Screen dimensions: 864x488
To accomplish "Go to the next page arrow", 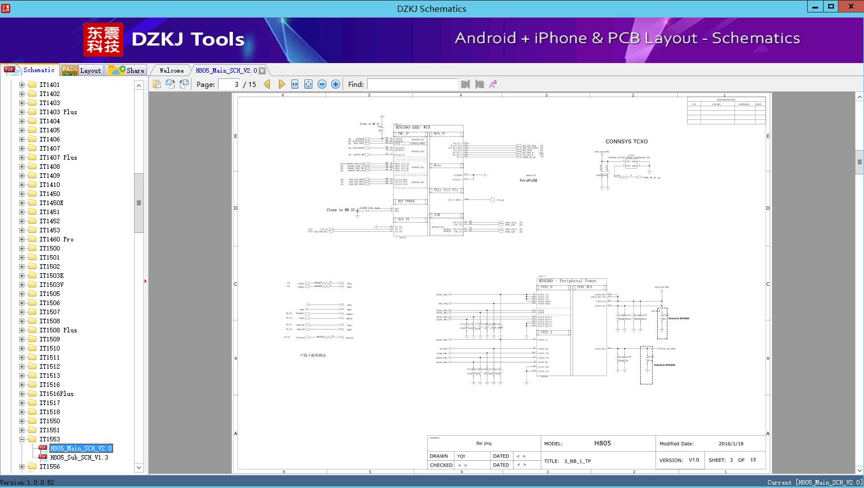I will pos(281,84).
